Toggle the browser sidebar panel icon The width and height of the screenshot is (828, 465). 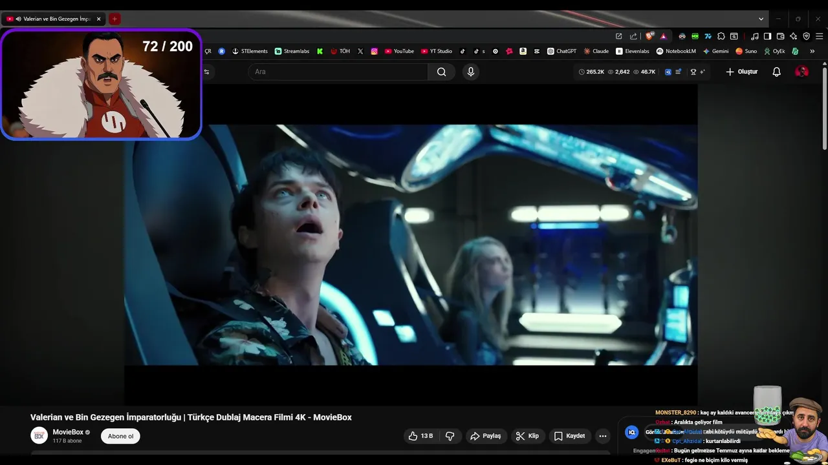click(x=767, y=36)
